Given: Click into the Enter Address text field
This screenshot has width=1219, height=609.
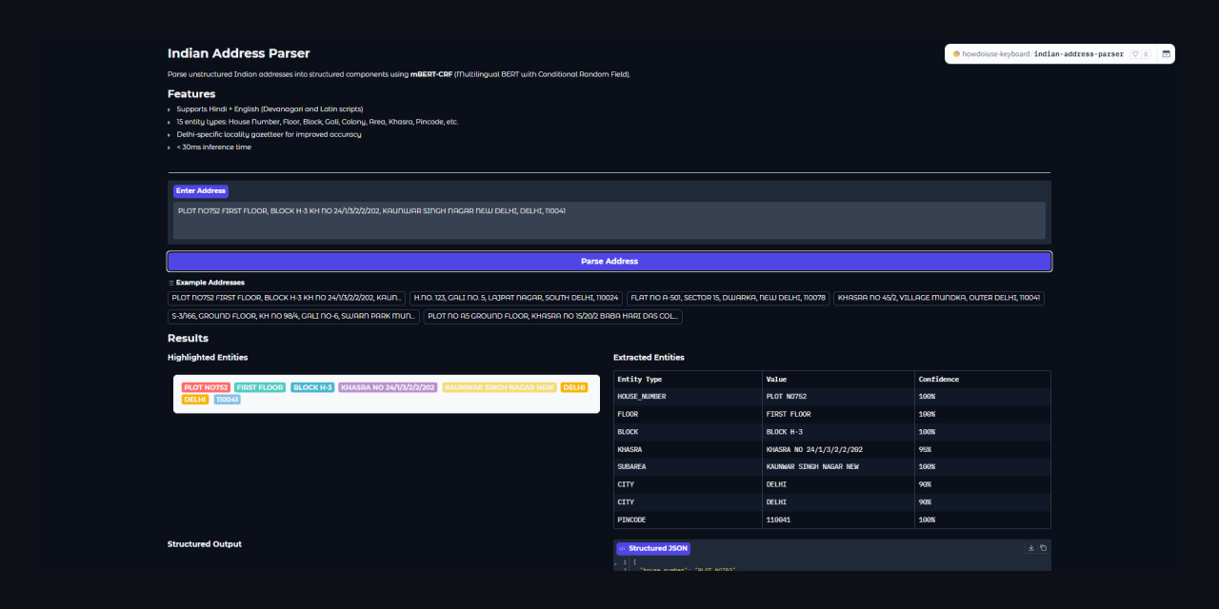Looking at the screenshot, I should [609, 221].
